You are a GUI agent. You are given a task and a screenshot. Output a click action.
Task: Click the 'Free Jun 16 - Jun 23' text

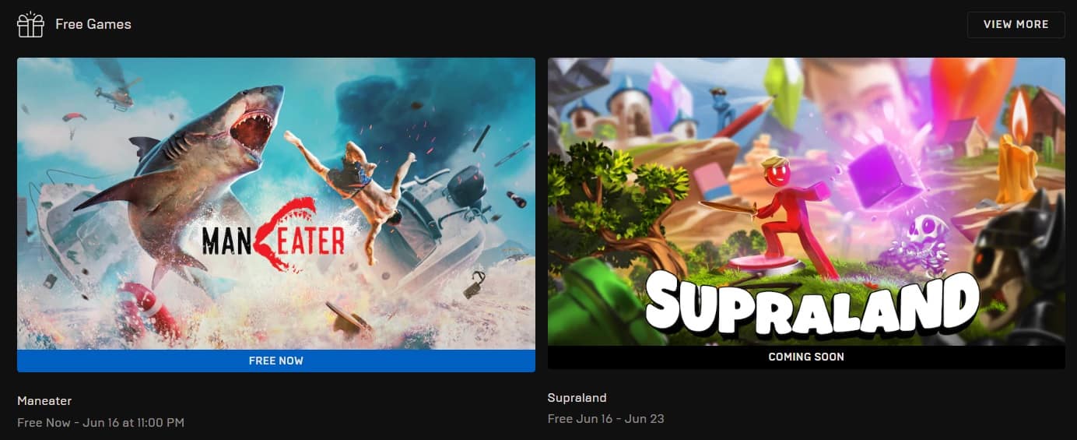coord(606,419)
